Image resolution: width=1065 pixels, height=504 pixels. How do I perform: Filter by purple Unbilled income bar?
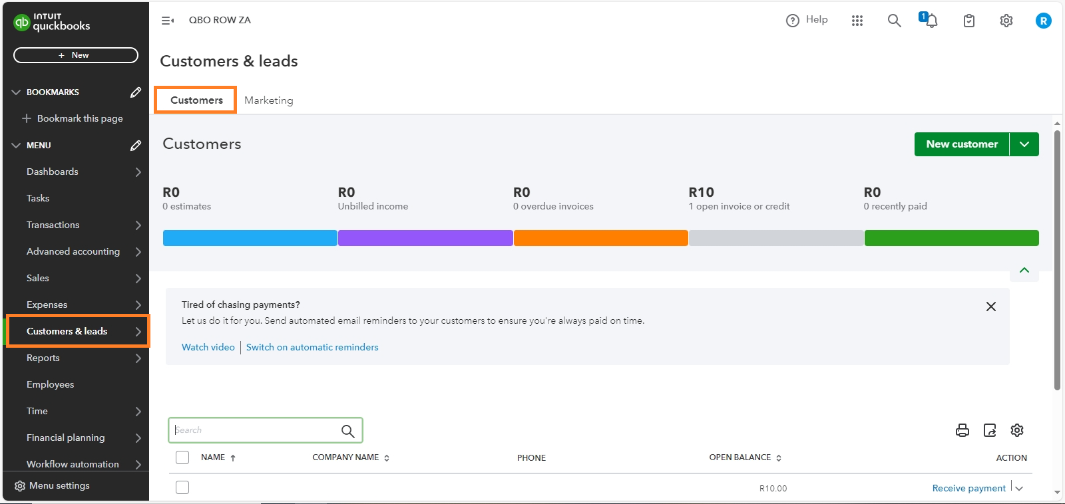425,238
